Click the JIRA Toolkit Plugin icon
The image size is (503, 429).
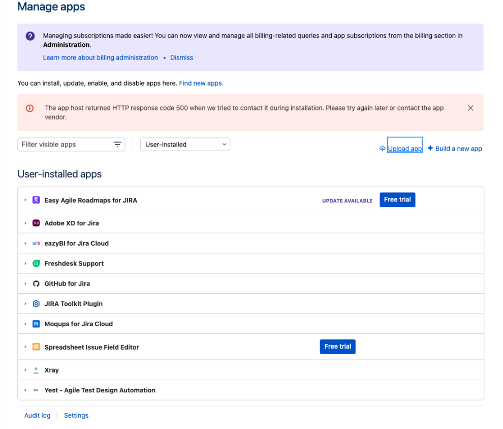click(36, 304)
